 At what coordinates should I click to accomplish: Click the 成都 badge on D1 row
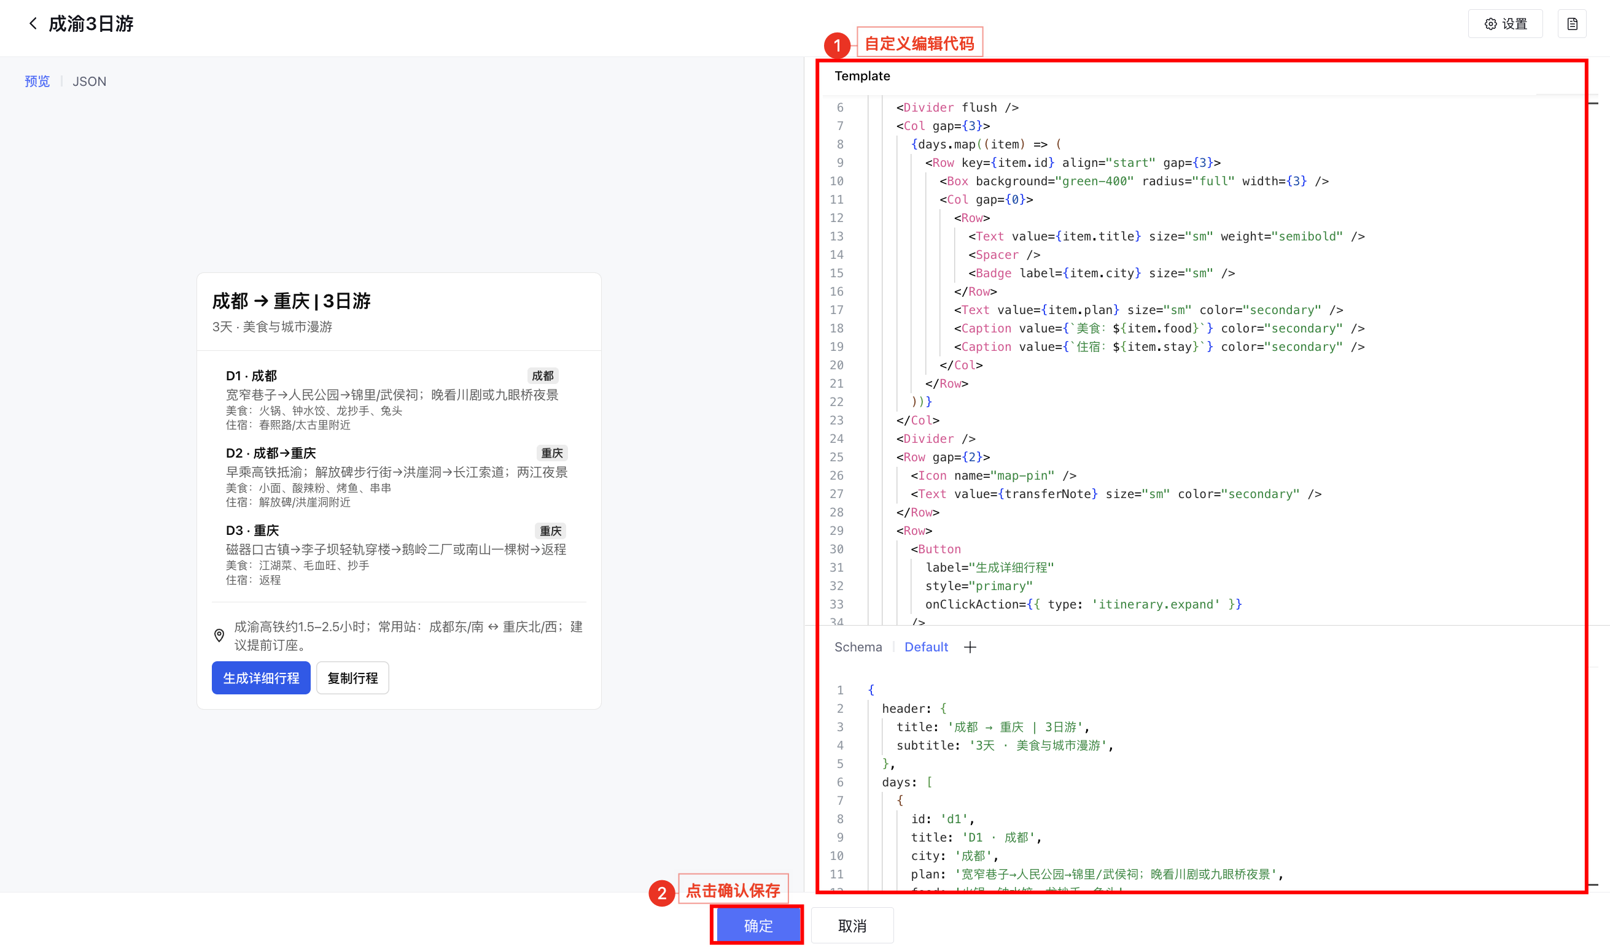[542, 376]
